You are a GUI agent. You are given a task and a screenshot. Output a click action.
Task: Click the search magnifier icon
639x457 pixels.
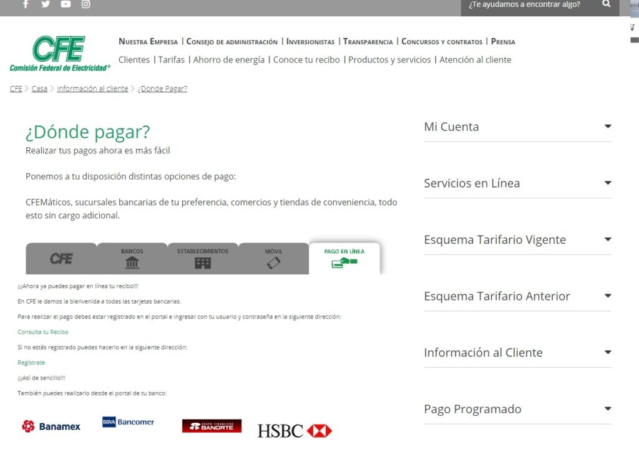tap(607, 4)
